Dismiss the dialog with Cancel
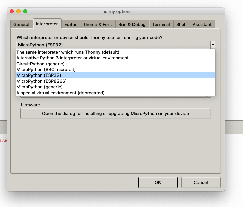 (x=201, y=182)
